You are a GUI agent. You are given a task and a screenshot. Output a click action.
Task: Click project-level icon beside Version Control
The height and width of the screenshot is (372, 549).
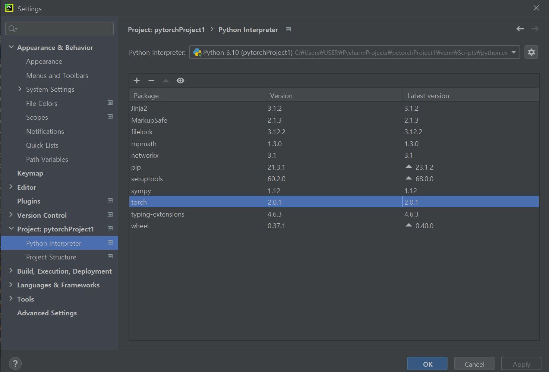pos(110,214)
